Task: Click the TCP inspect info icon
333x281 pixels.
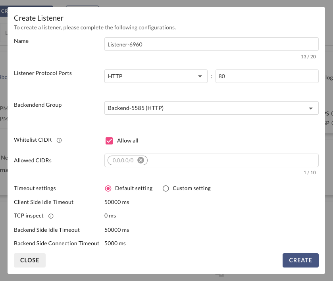Action: [51, 216]
